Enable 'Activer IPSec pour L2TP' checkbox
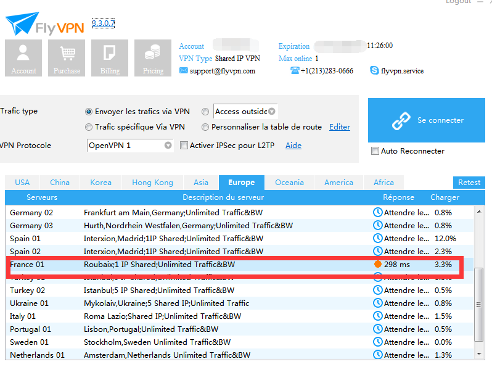The image size is (492, 367). coord(184,146)
